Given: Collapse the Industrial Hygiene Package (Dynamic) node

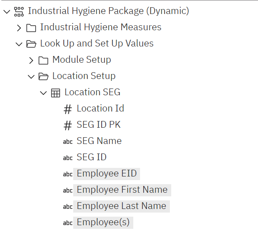Looking at the screenshot, I should tap(7, 12).
